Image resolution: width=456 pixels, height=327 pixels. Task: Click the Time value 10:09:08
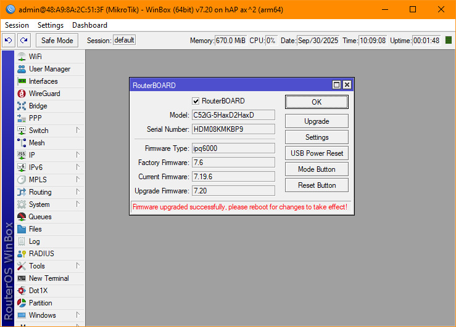(x=373, y=40)
